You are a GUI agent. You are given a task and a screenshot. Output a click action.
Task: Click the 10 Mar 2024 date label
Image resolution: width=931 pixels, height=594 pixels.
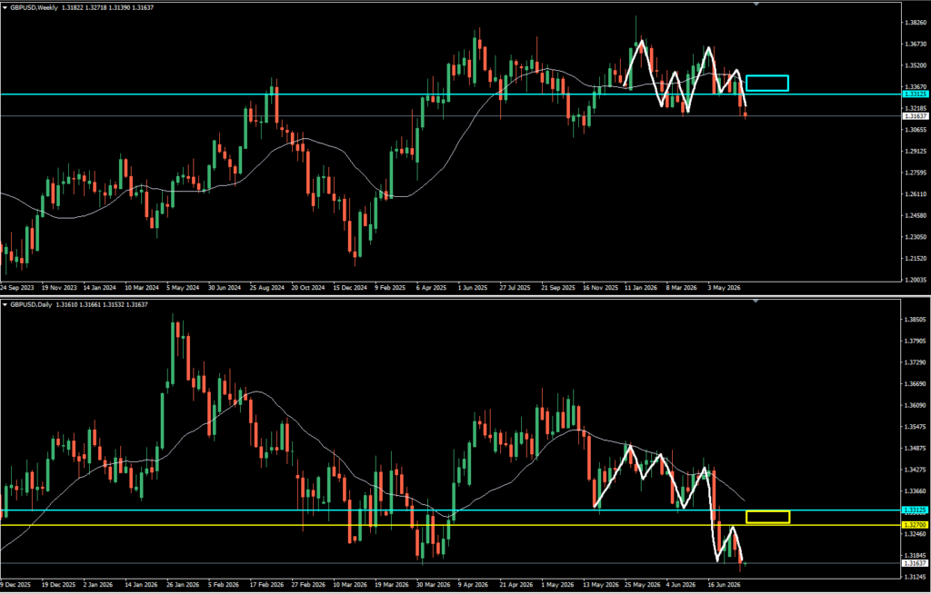pos(142,287)
